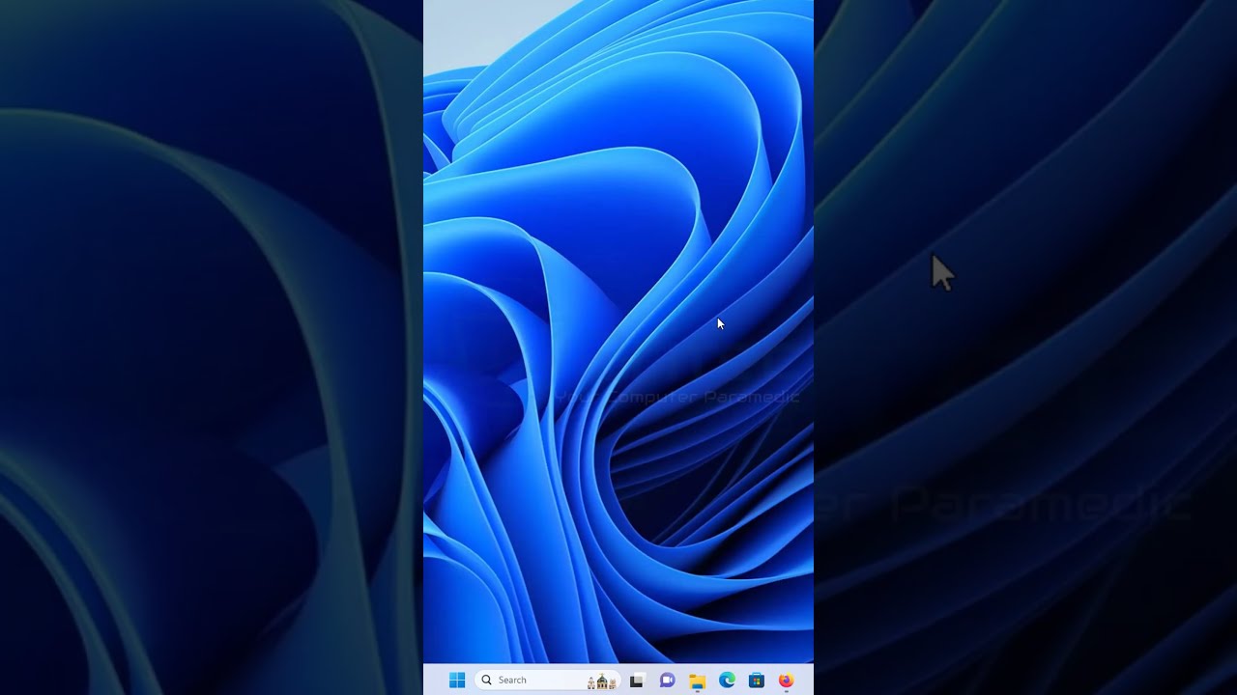
Task: Launch Microsoft Edge from the taskbar
Action: coord(727,681)
